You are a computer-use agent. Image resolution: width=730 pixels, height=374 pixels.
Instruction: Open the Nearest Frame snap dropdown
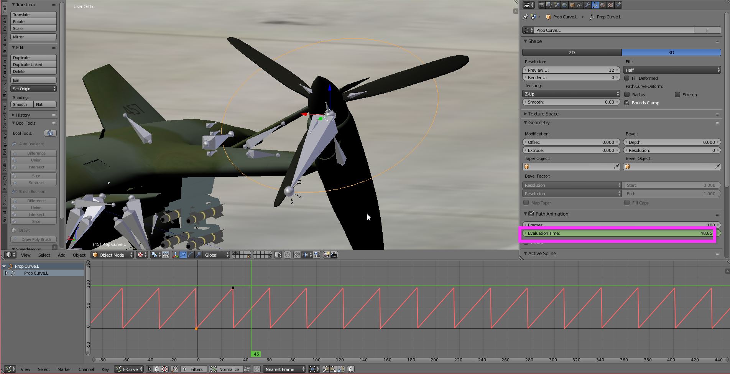point(284,369)
